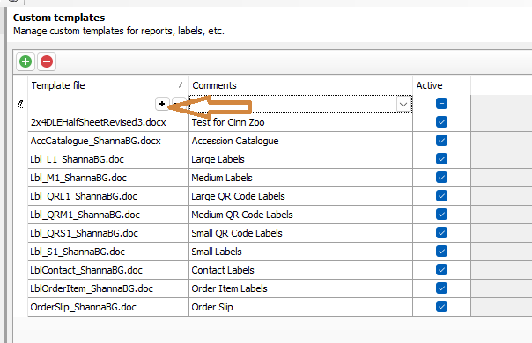Click the green add template button
The width and height of the screenshot is (532, 343).
pyautogui.click(x=26, y=62)
